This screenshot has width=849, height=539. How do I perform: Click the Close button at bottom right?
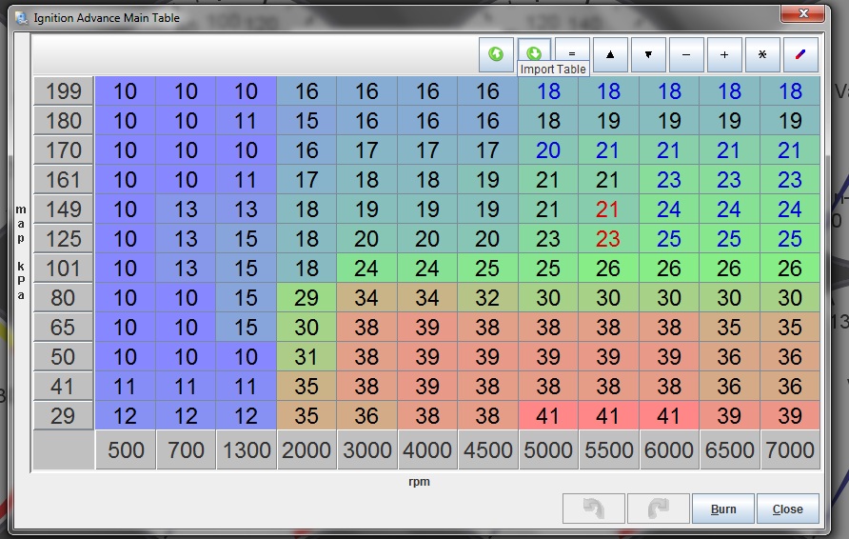coord(787,509)
